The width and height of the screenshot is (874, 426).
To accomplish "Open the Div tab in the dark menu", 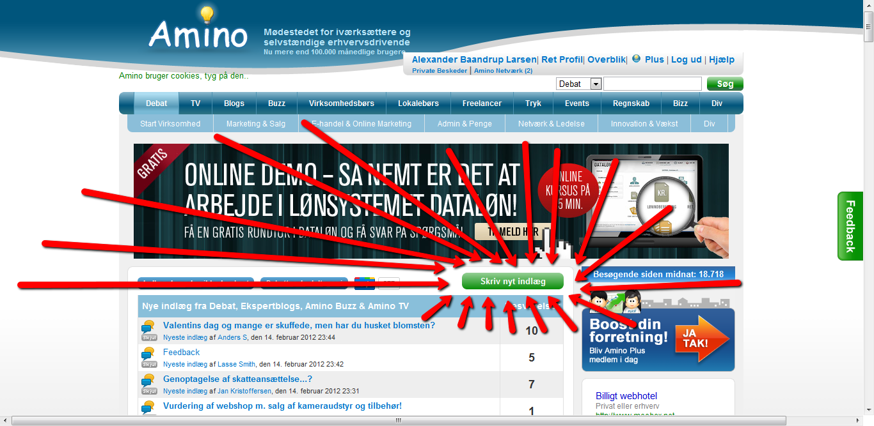I will [717, 103].
